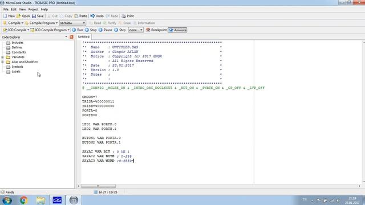Open the file explorer taskbar icon

coord(40,200)
